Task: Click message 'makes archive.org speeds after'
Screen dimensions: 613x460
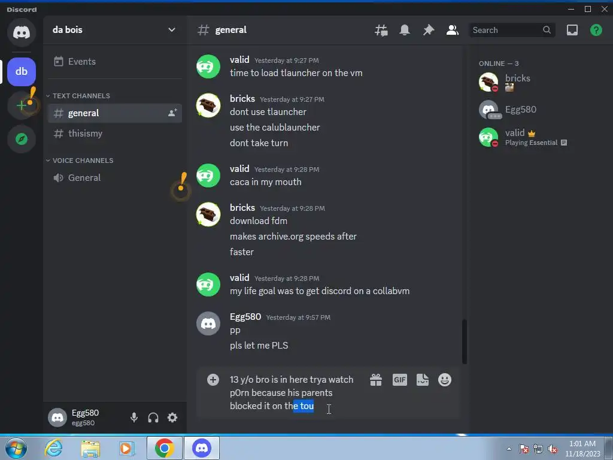Action: (x=293, y=237)
